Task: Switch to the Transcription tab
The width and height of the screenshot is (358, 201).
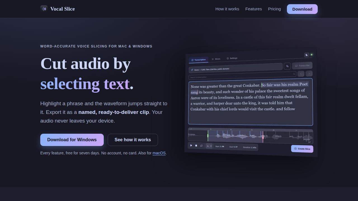Action: point(198,60)
